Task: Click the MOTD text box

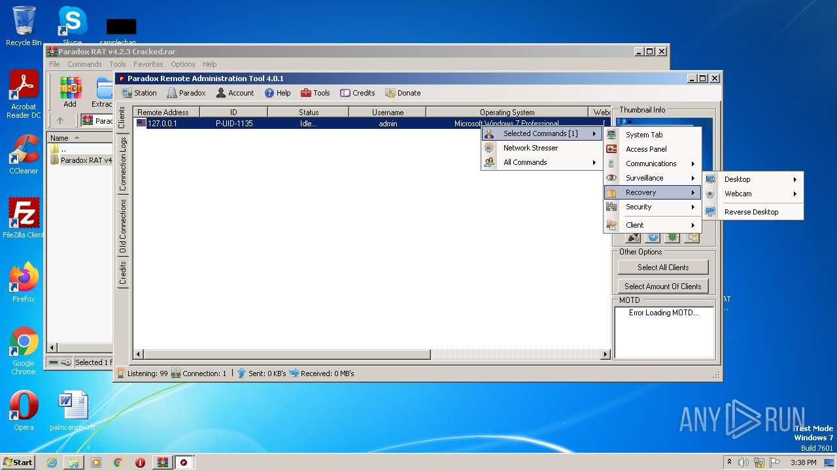Action: point(664,332)
